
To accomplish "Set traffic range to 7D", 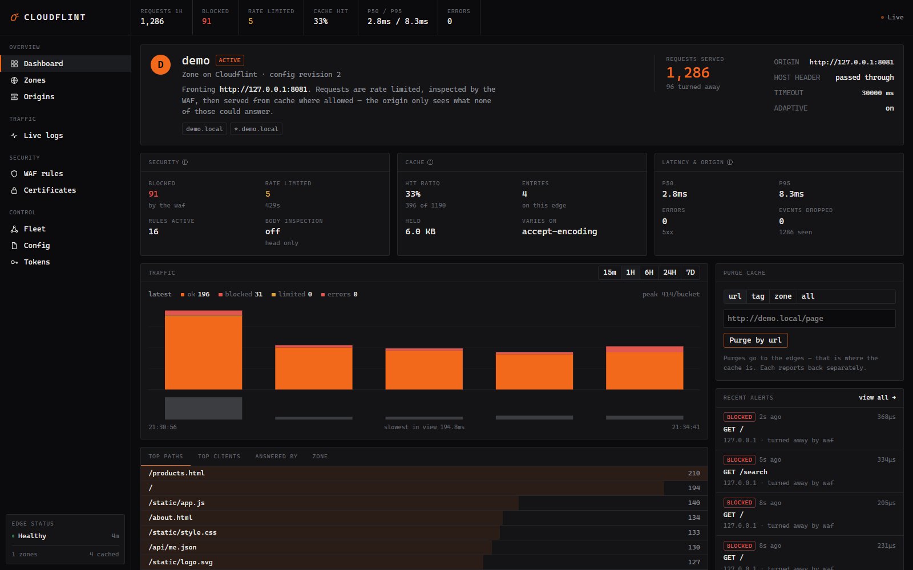I will coord(690,272).
